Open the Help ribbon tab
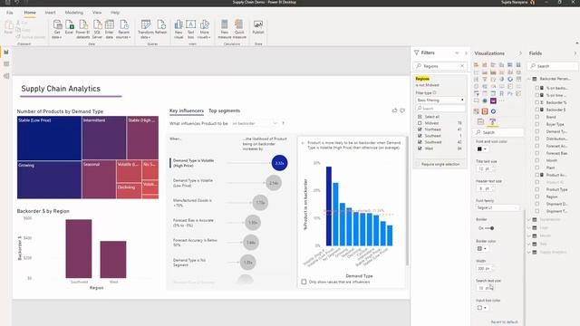The image size is (580, 326). pyautogui.click(x=115, y=13)
